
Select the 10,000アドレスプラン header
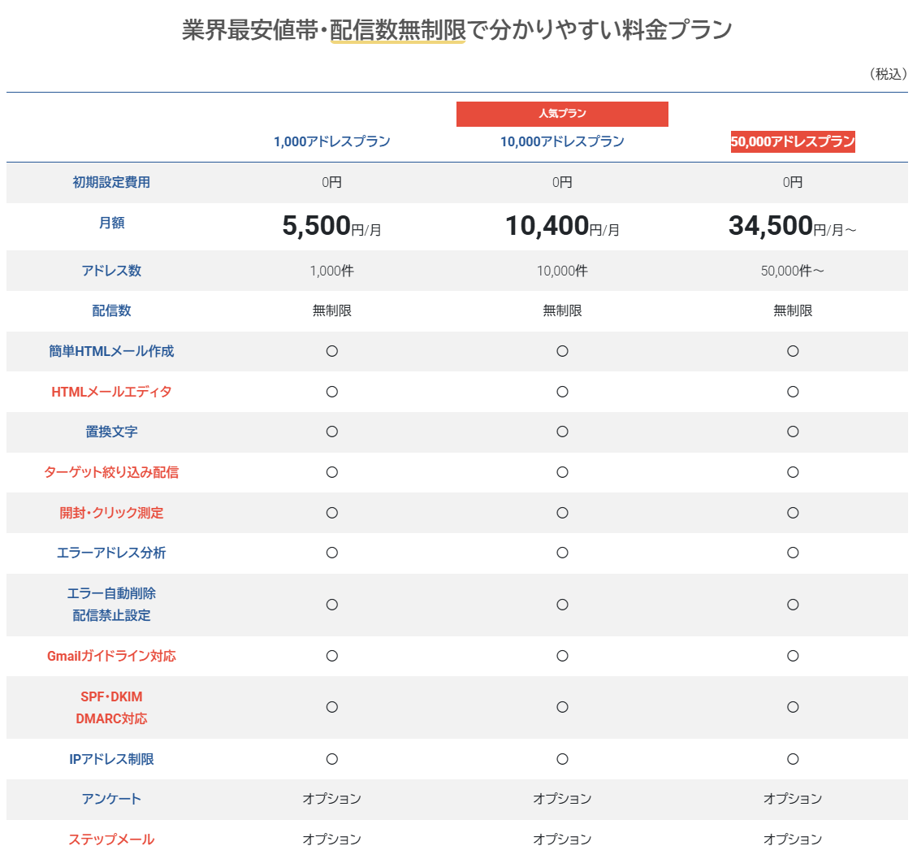click(562, 141)
